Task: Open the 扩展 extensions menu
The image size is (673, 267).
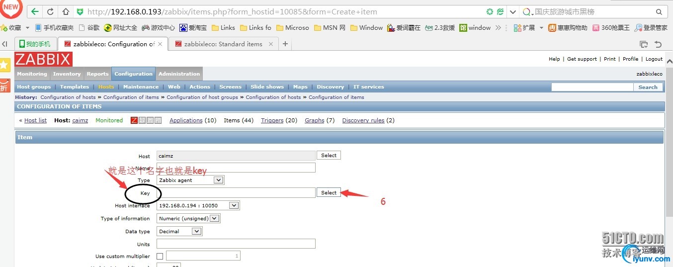Action: [528, 28]
